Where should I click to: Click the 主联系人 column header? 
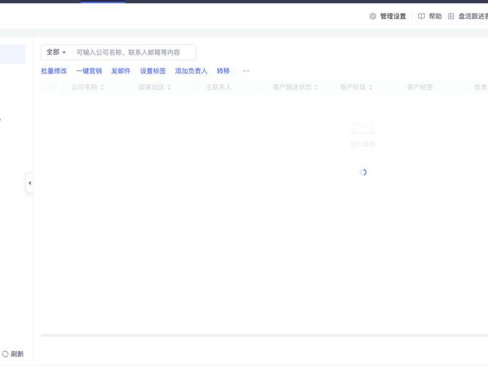(x=218, y=87)
